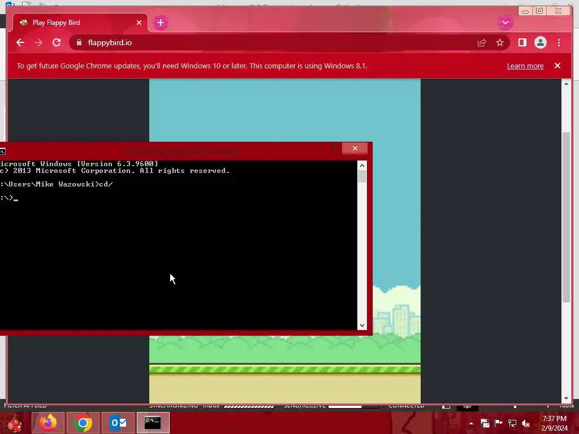Click the Flappy Bird game canvas sky
579x434 pixels.
click(285, 110)
